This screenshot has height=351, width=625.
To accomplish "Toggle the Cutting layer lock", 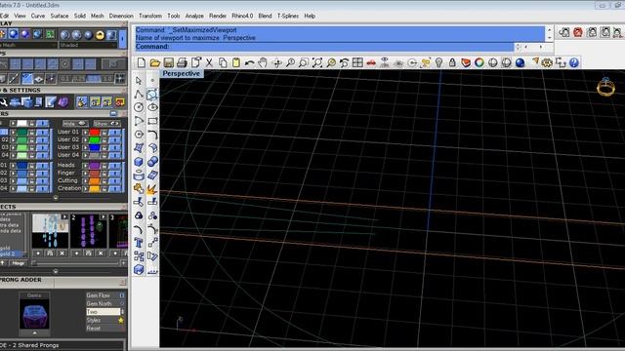I will point(104,180).
